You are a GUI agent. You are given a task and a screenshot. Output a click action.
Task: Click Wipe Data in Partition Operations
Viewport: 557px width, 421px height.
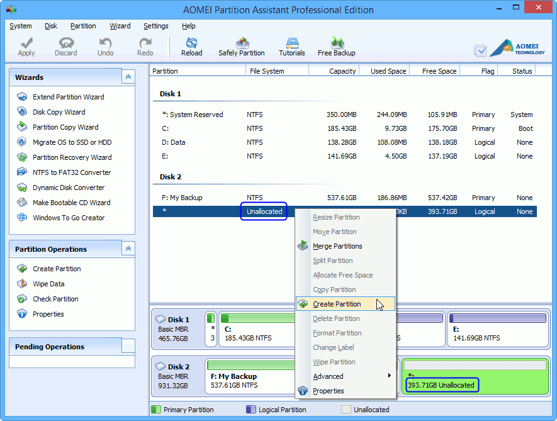coord(48,284)
